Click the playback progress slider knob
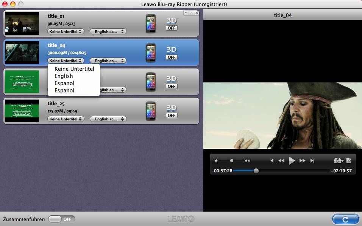 click(x=256, y=171)
